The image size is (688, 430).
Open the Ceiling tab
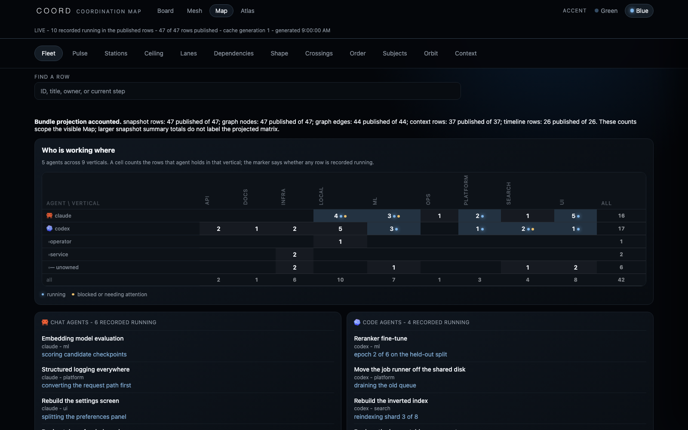click(154, 53)
